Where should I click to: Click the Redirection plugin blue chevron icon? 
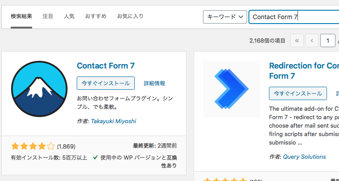(232, 89)
